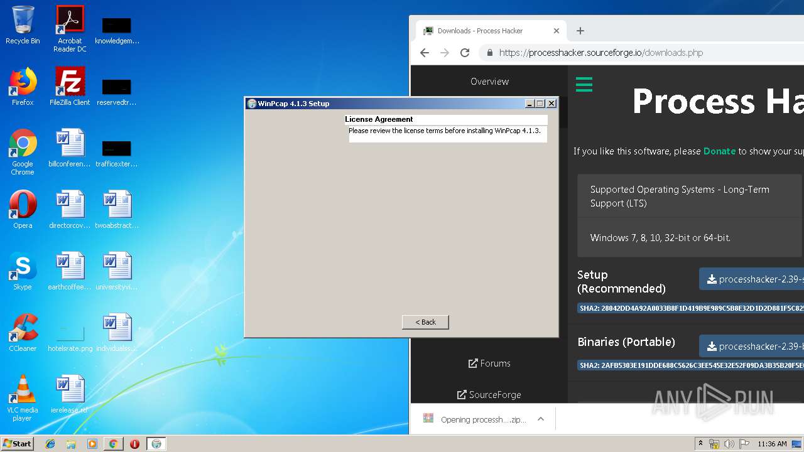Image resolution: width=804 pixels, height=452 pixels.
Task: Open Windows Media Player from taskbar
Action: pos(92,444)
